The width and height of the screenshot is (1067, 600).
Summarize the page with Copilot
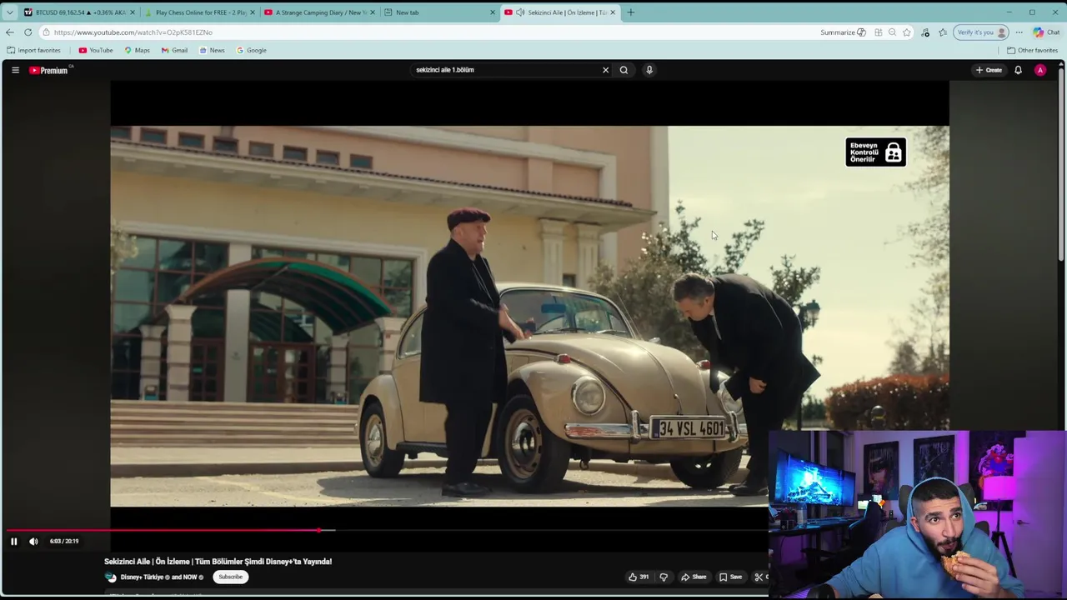tap(843, 32)
